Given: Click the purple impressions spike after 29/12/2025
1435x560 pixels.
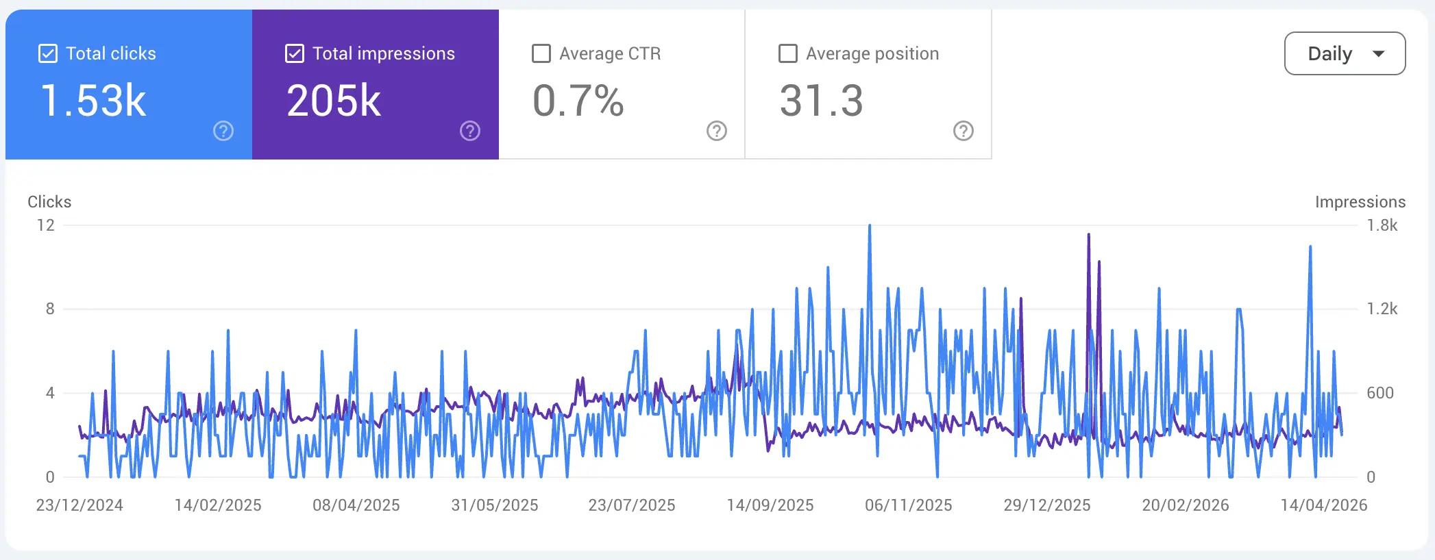Looking at the screenshot, I should (x=1088, y=236).
